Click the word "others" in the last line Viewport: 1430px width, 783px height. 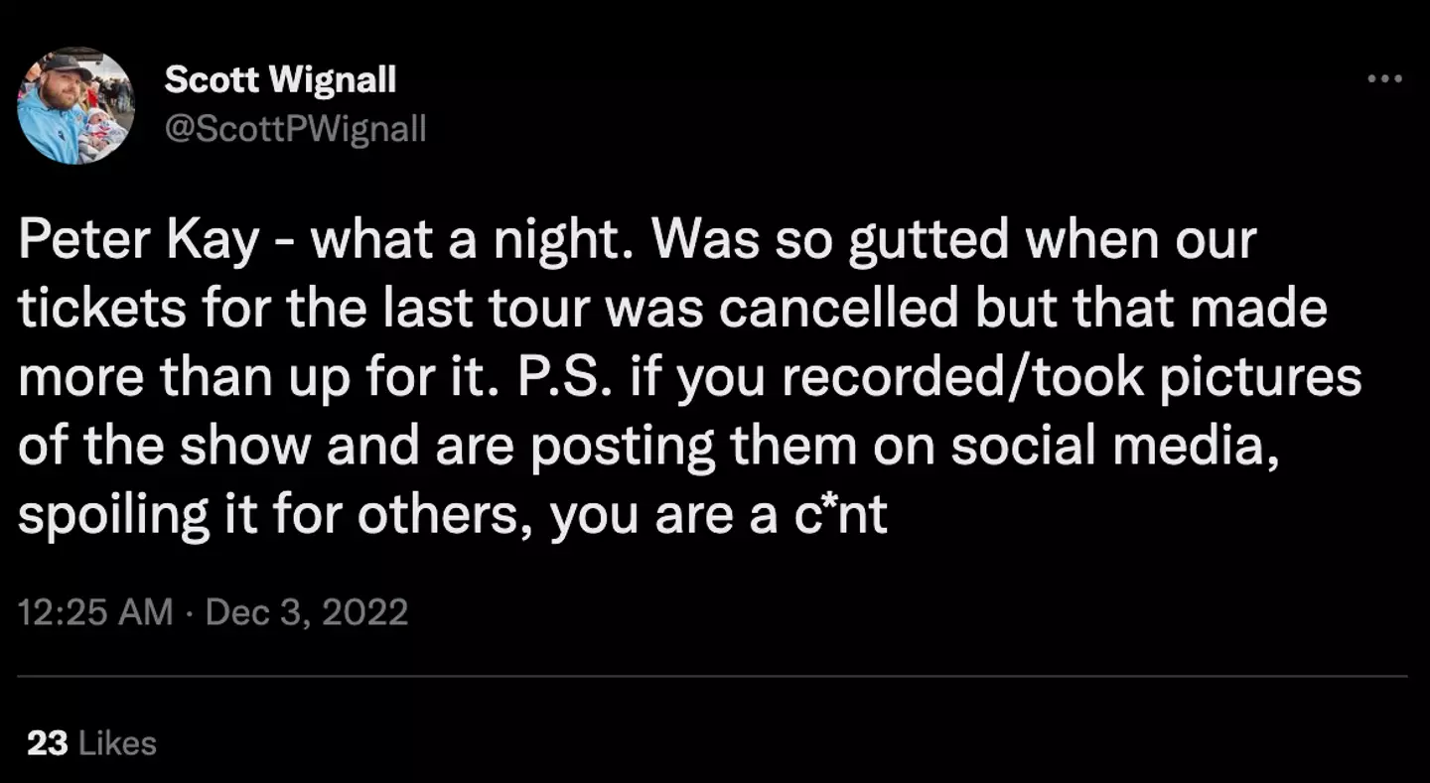click(x=446, y=517)
